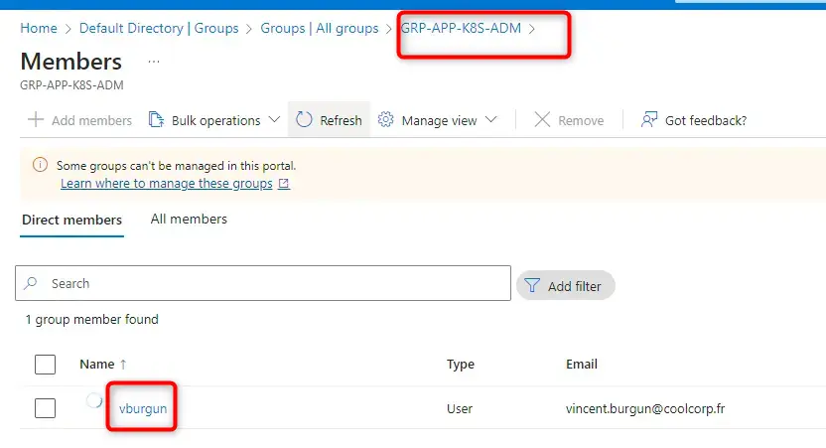Click the avatar icon beside vburgun

(94, 401)
